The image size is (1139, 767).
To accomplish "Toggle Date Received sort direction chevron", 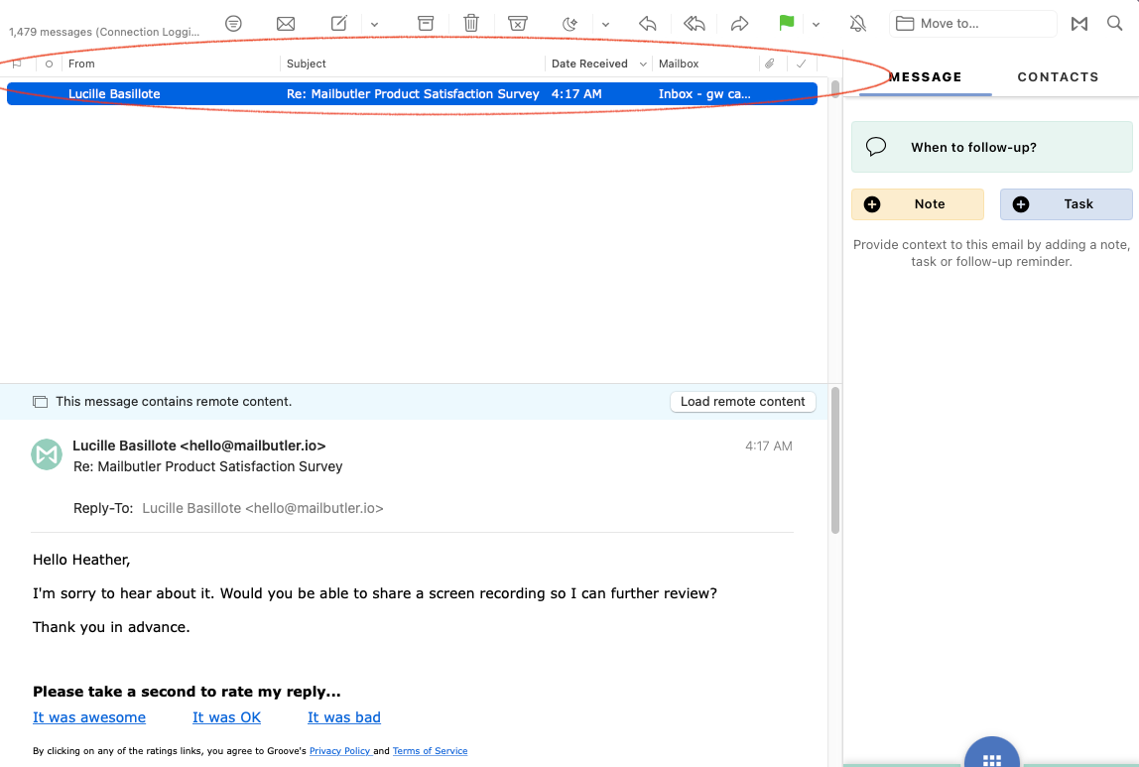I will pyautogui.click(x=643, y=64).
